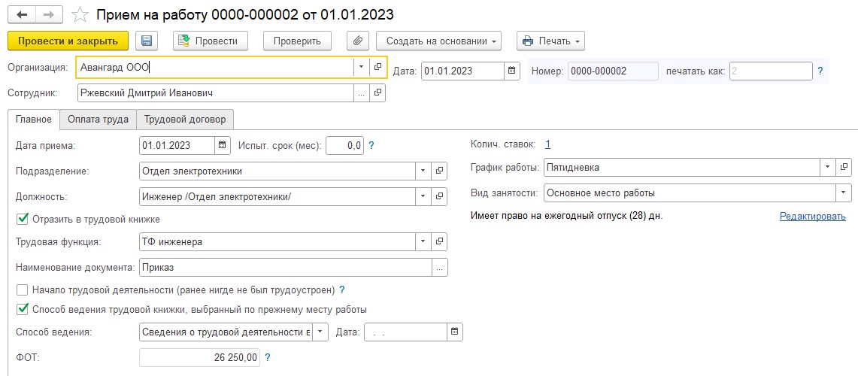This screenshot has width=858, height=376.
Task: Add document to favorites star
Action: (80, 15)
